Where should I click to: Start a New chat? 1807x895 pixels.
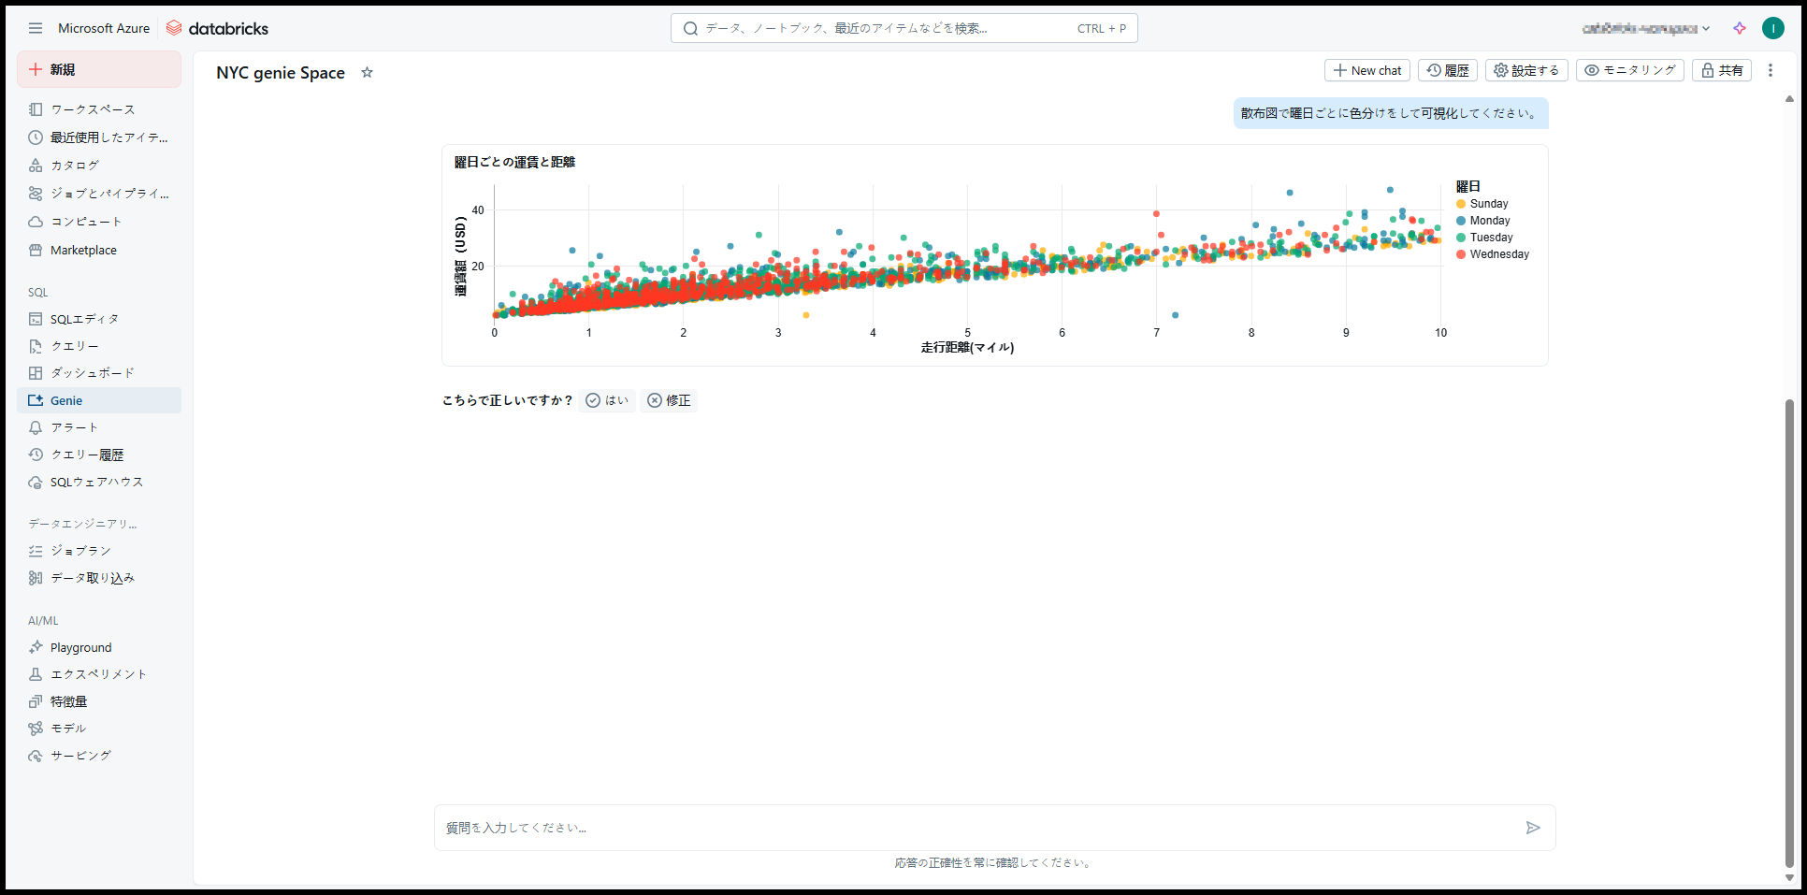pos(1366,70)
